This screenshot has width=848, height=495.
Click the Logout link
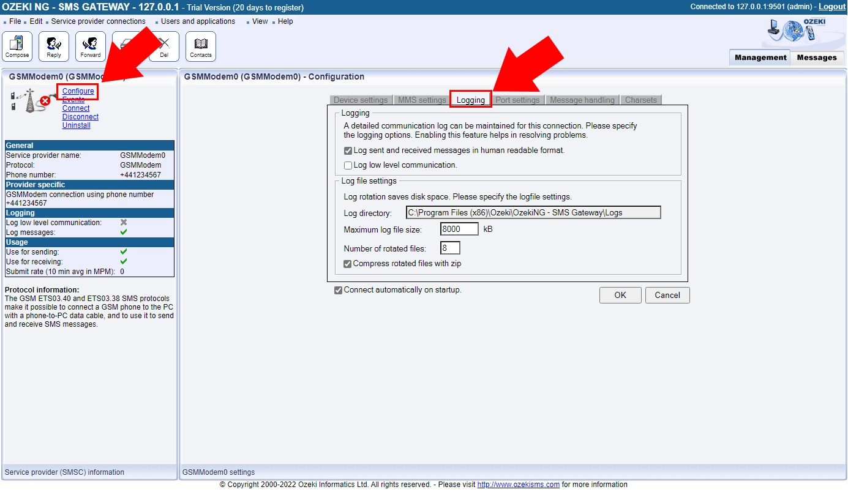(x=832, y=7)
